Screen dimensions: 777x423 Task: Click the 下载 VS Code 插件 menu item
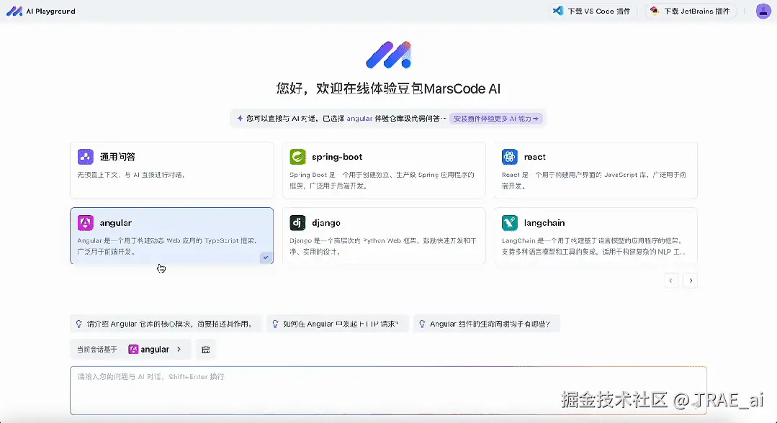(x=592, y=11)
